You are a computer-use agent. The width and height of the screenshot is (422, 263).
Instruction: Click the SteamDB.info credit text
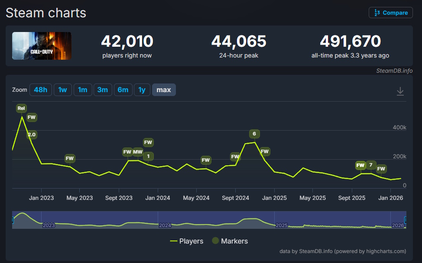394,71
